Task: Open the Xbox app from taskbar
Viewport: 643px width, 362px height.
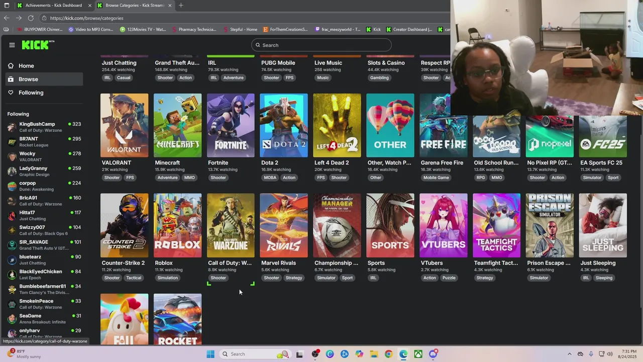Action: coord(418,354)
